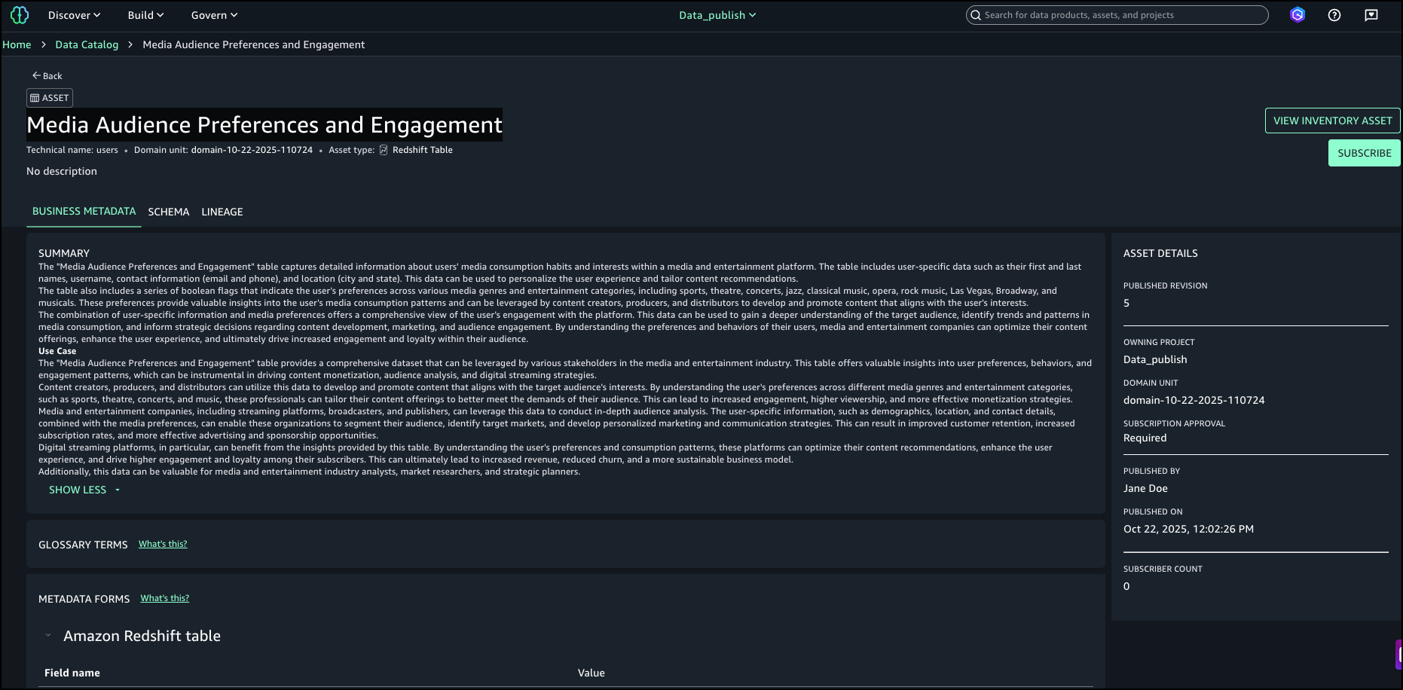Screen dimensions: 1403x690
Task: Click the No description text
Action: click(62, 171)
